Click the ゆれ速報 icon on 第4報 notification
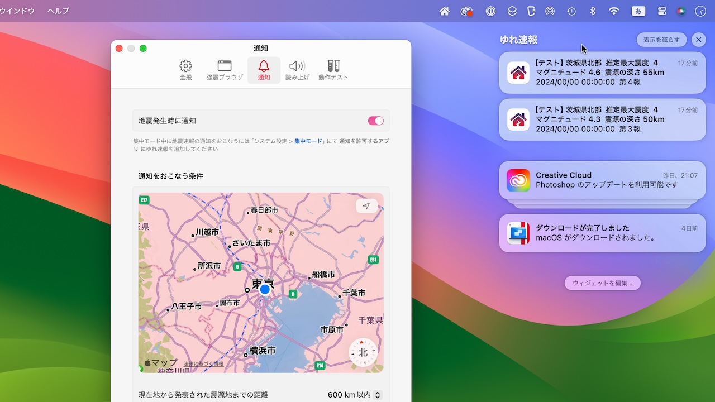Viewport: 715px width, 402px height. (518, 73)
